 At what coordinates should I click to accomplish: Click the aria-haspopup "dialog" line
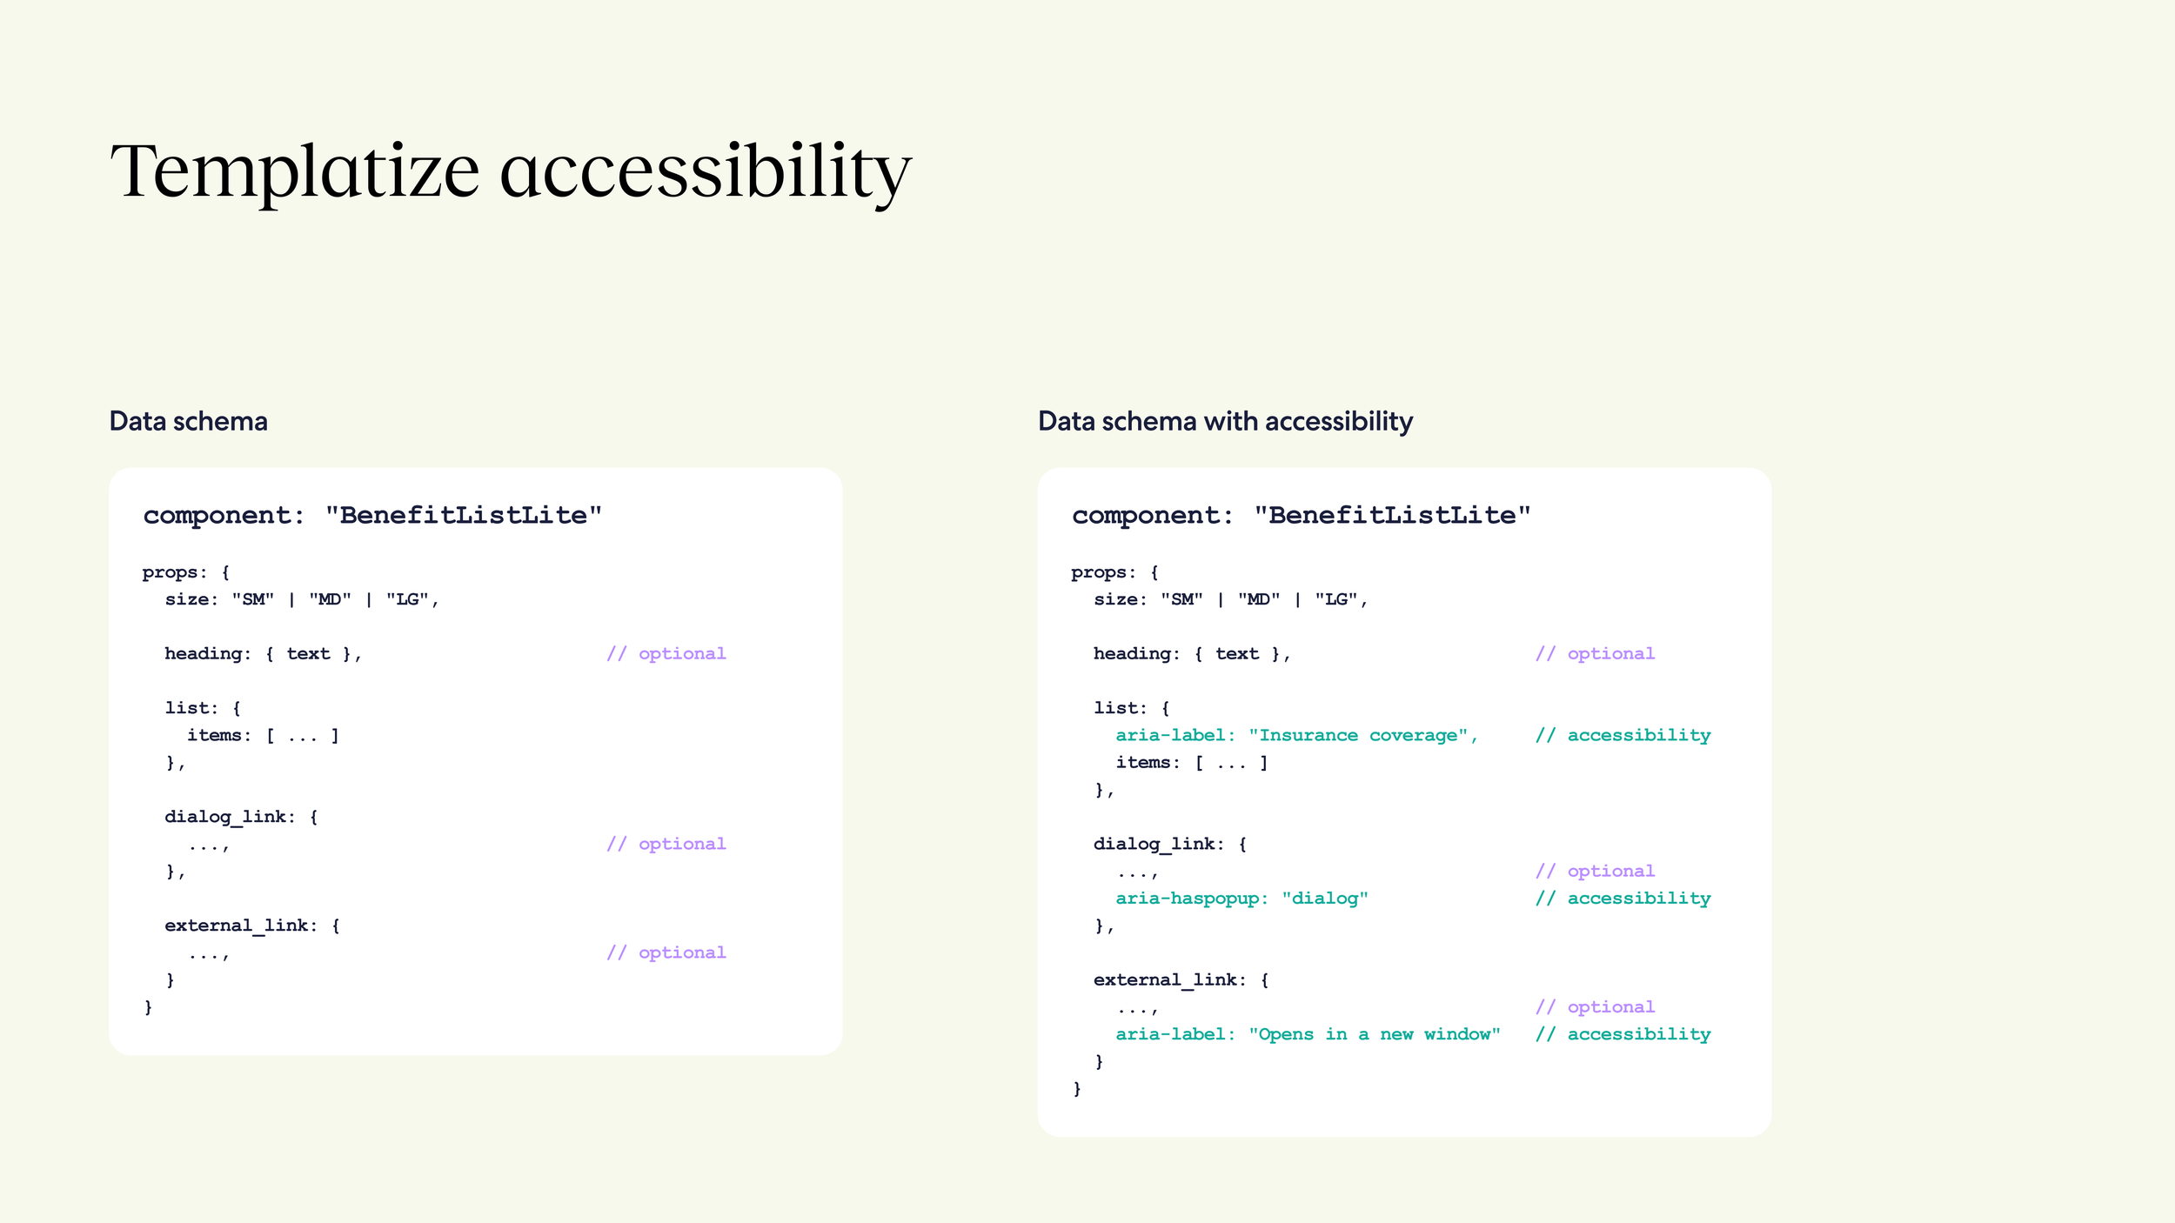click(x=1242, y=899)
